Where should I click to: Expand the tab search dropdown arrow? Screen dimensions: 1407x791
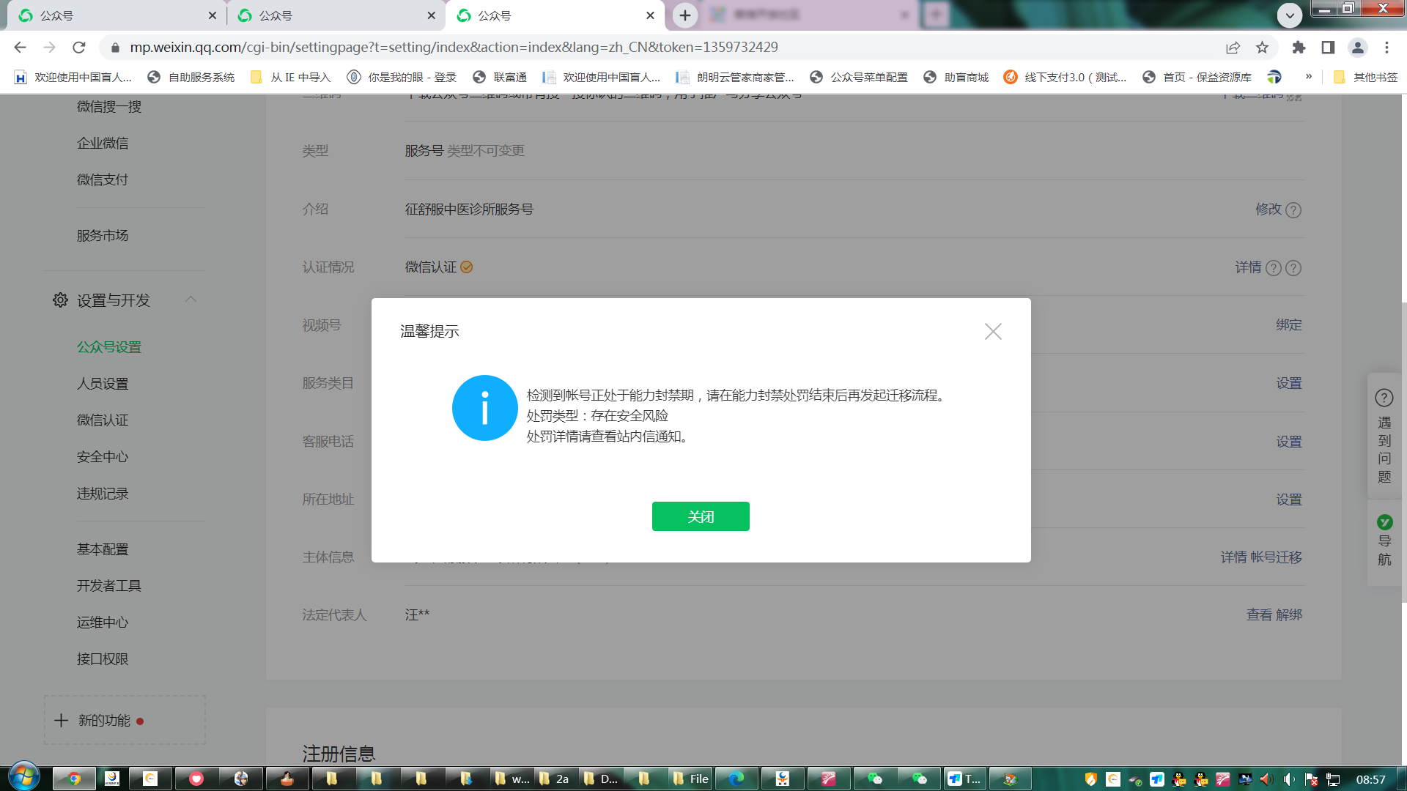(1289, 15)
